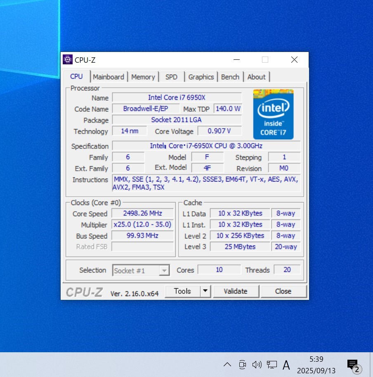
Task: Minimize the CPU-Z window
Action: pos(236,60)
